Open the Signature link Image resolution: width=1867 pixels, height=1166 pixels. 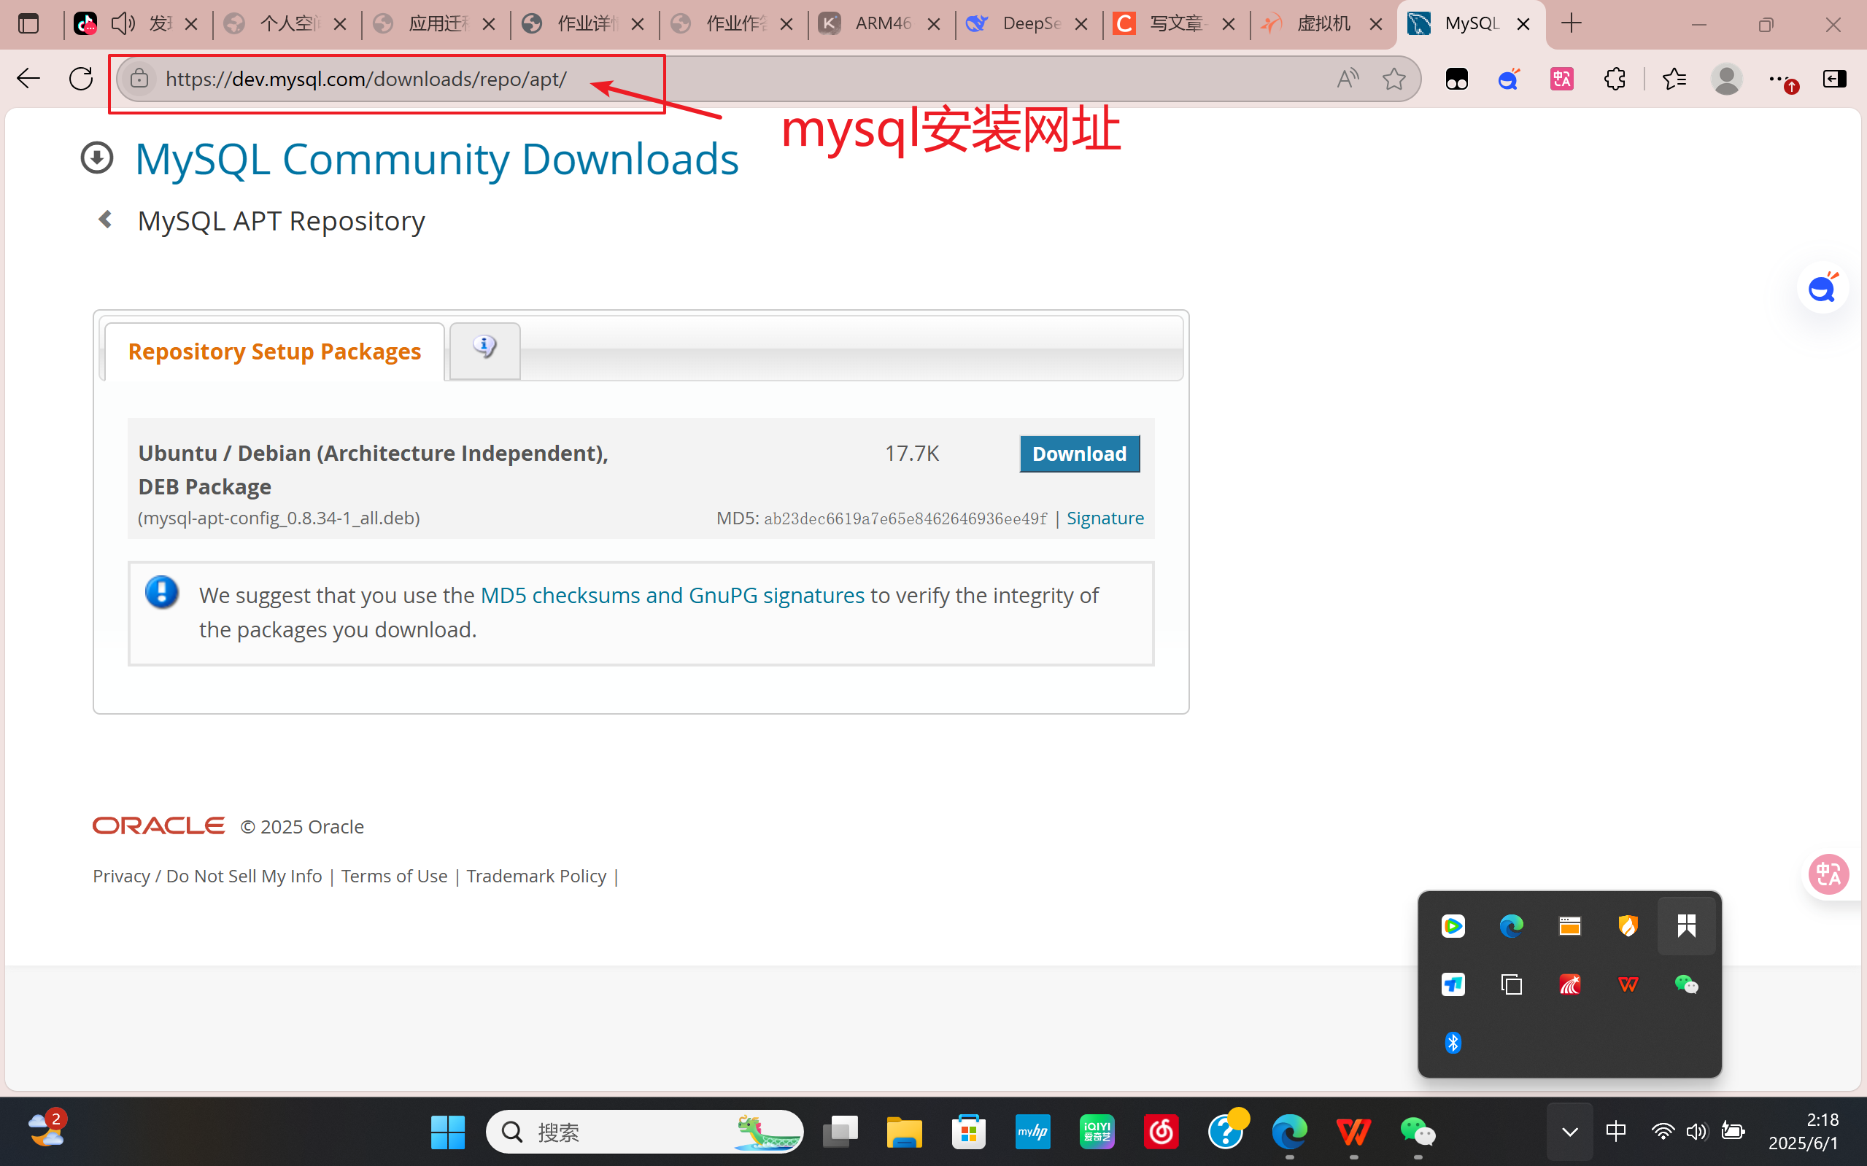point(1105,518)
